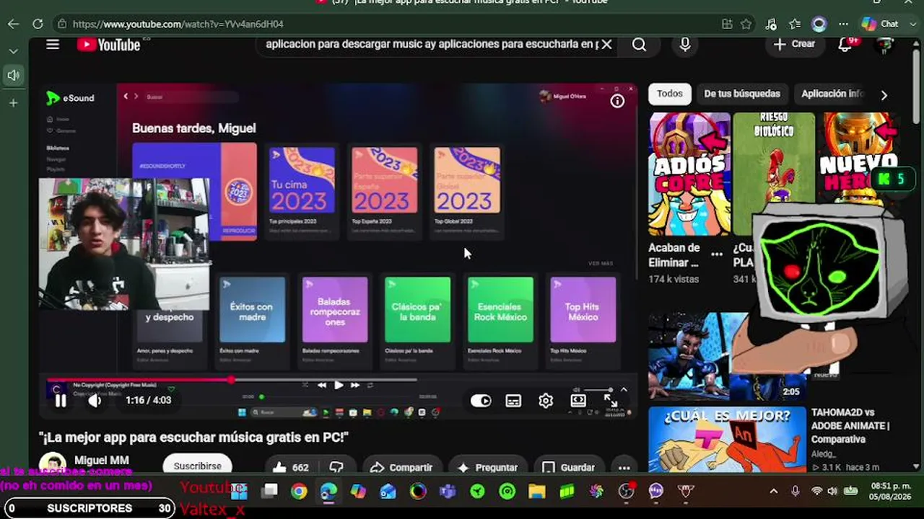Viewport: 924px width, 519px height.
Task: Open the Copilot Chat button
Action: tap(880, 24)
